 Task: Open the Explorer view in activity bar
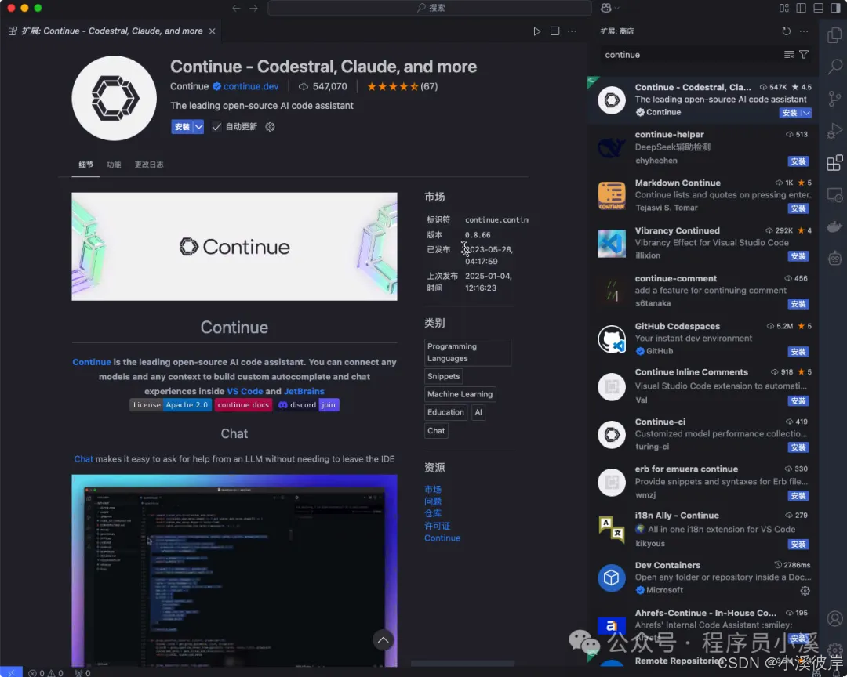click(834, 35)
